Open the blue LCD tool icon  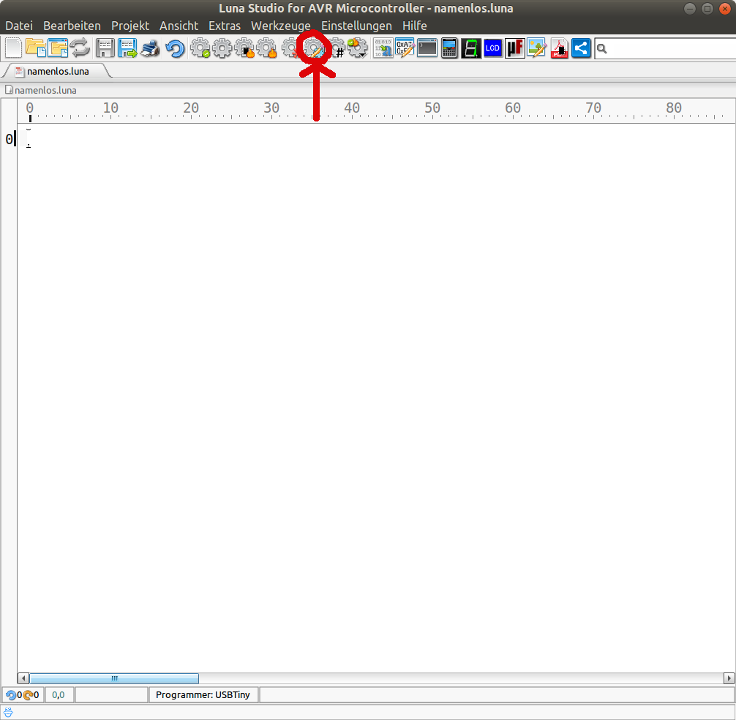[493, 48]
